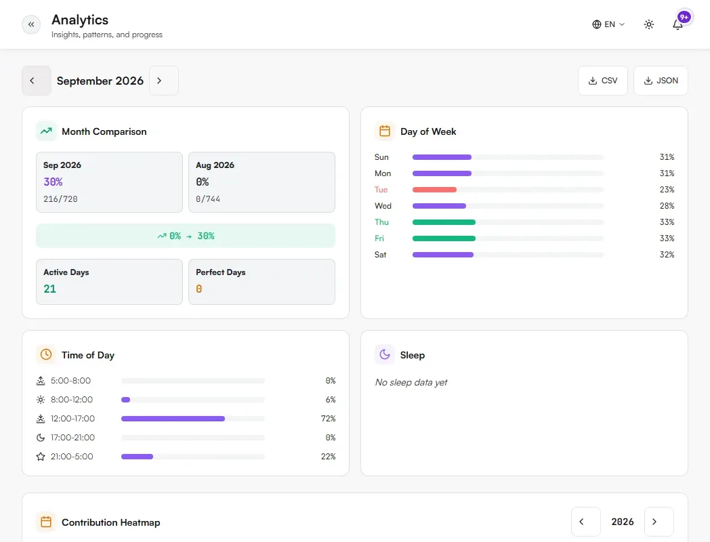
Task: Toggle light theme sun icon
Action: click(649, 24)
